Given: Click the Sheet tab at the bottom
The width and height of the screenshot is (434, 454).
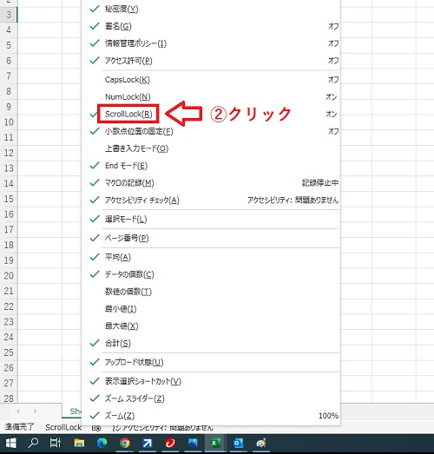Looking at the screenshot, I should [x=72, y=411].
